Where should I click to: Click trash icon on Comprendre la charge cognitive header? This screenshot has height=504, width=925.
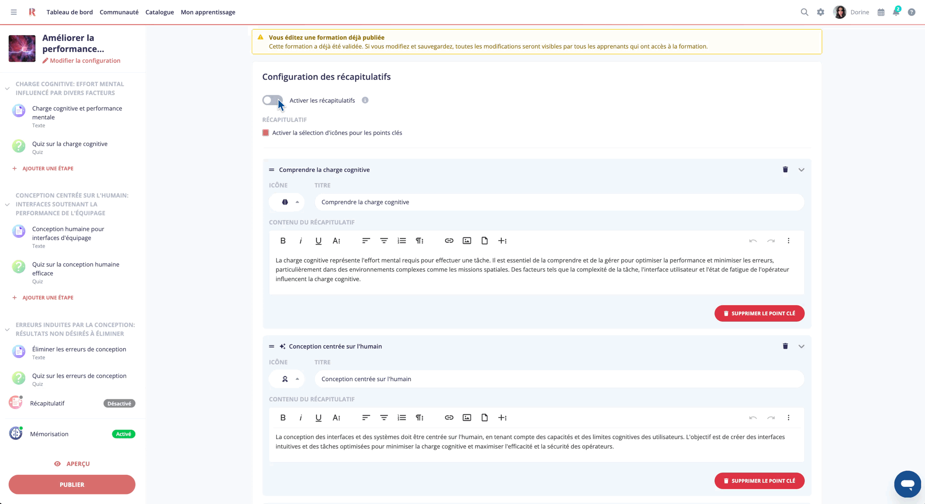[x=785, y=170]
